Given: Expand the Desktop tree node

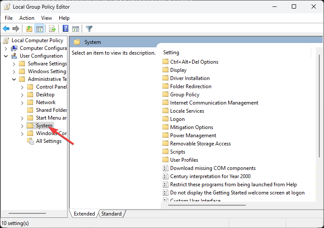Looking at the screenshot, I should tap(22, 95).
